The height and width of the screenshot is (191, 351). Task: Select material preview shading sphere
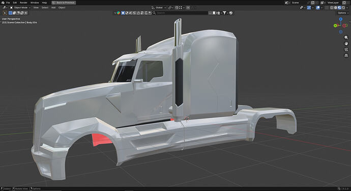pyautogui.click(x=339, y=8)
